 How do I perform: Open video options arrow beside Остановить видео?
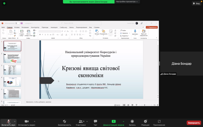click(35, 121)
